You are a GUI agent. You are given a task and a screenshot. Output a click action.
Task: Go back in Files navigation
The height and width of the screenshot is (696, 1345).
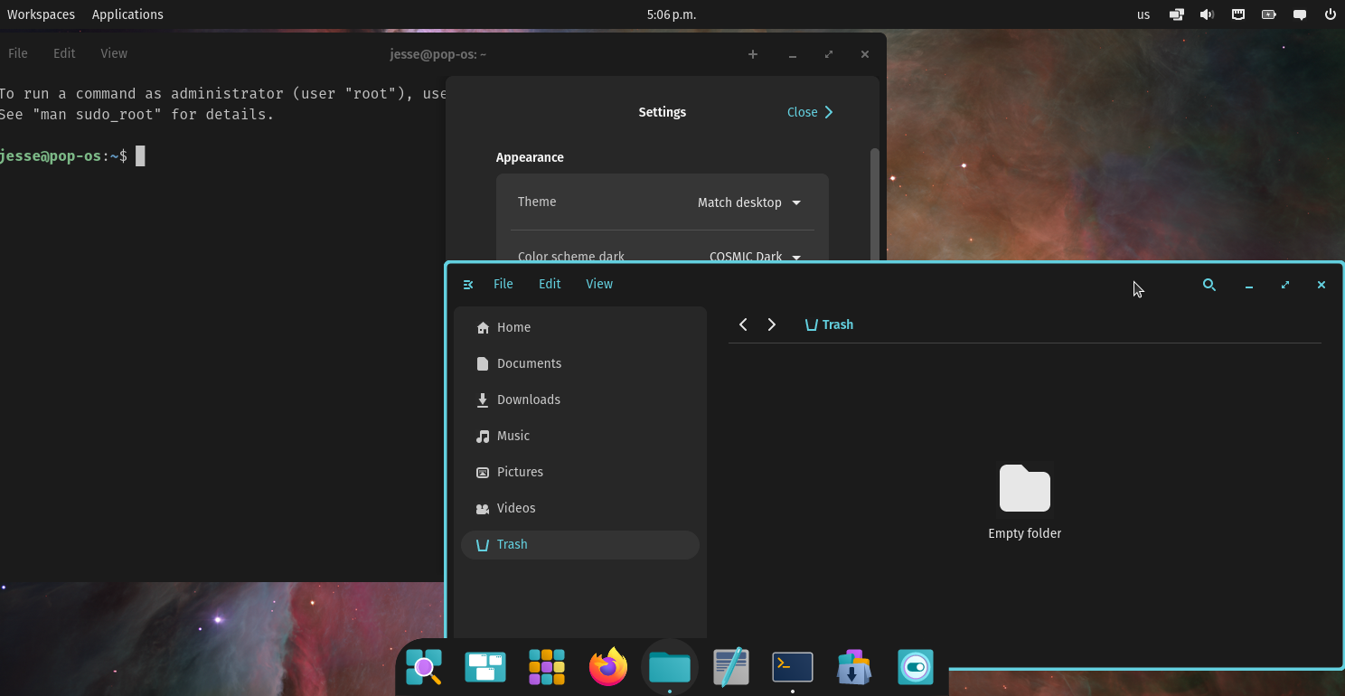[743, 324]
